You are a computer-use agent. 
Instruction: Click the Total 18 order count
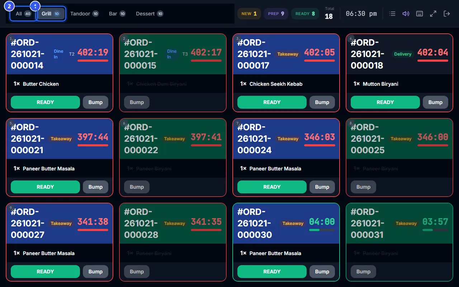[x=329, y=14]
